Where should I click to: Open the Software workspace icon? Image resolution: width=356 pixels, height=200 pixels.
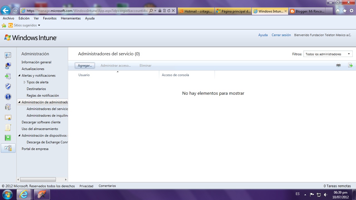pos(8,107)
